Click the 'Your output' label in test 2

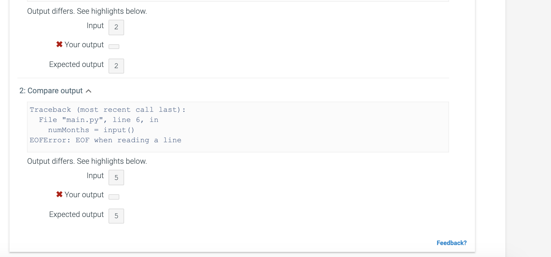pyautogui.click(x=84, y=195)
